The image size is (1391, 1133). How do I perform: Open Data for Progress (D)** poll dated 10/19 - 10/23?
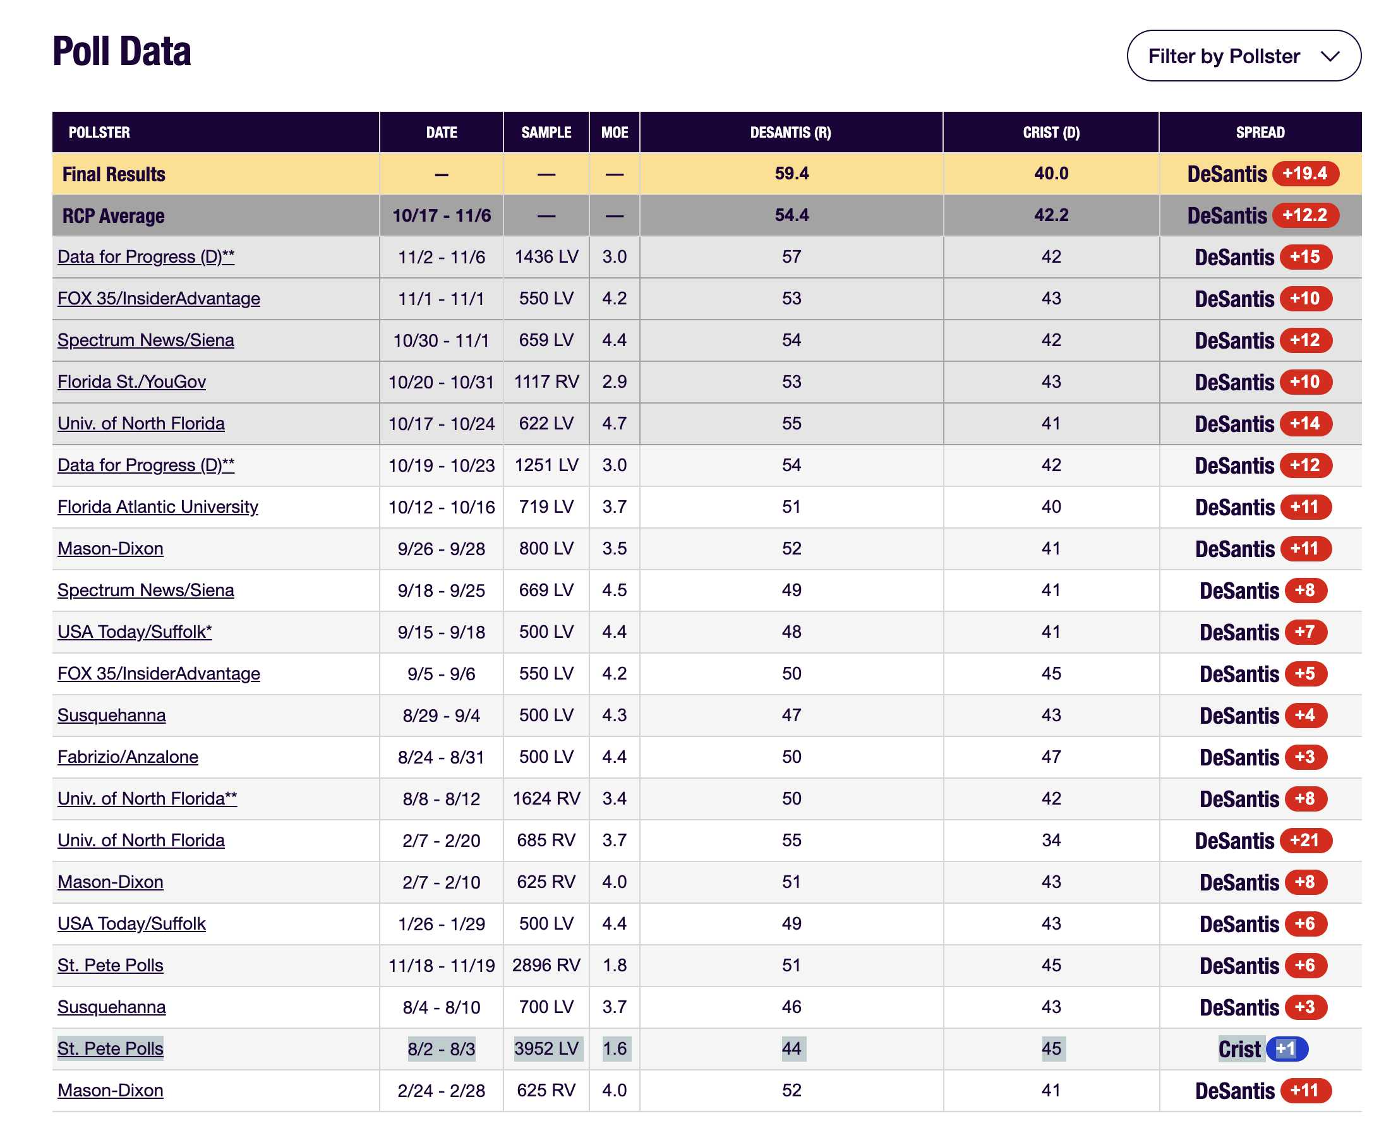(x=145, y=465)
